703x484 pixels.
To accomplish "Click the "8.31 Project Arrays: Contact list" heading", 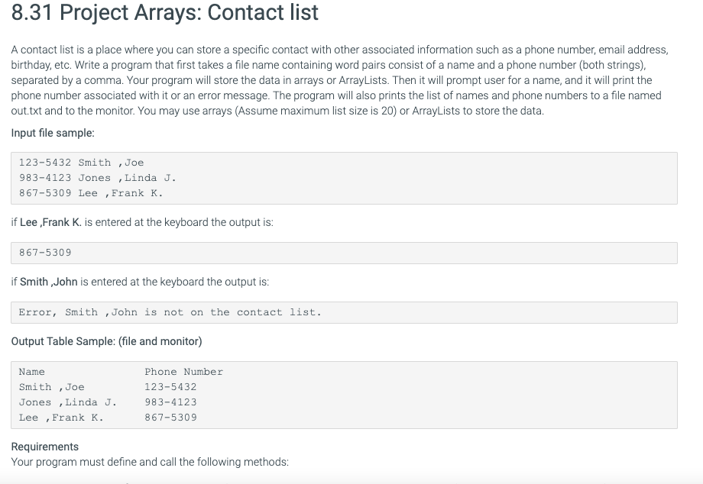I will click(165, 14).
